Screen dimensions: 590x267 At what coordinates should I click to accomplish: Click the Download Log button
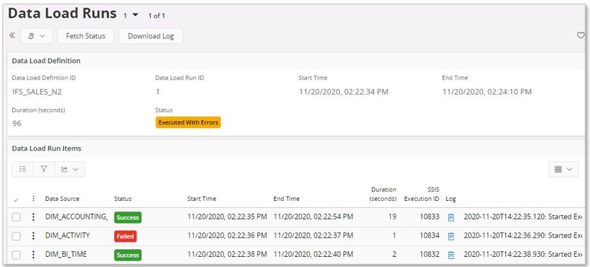[x=151, y=36]
